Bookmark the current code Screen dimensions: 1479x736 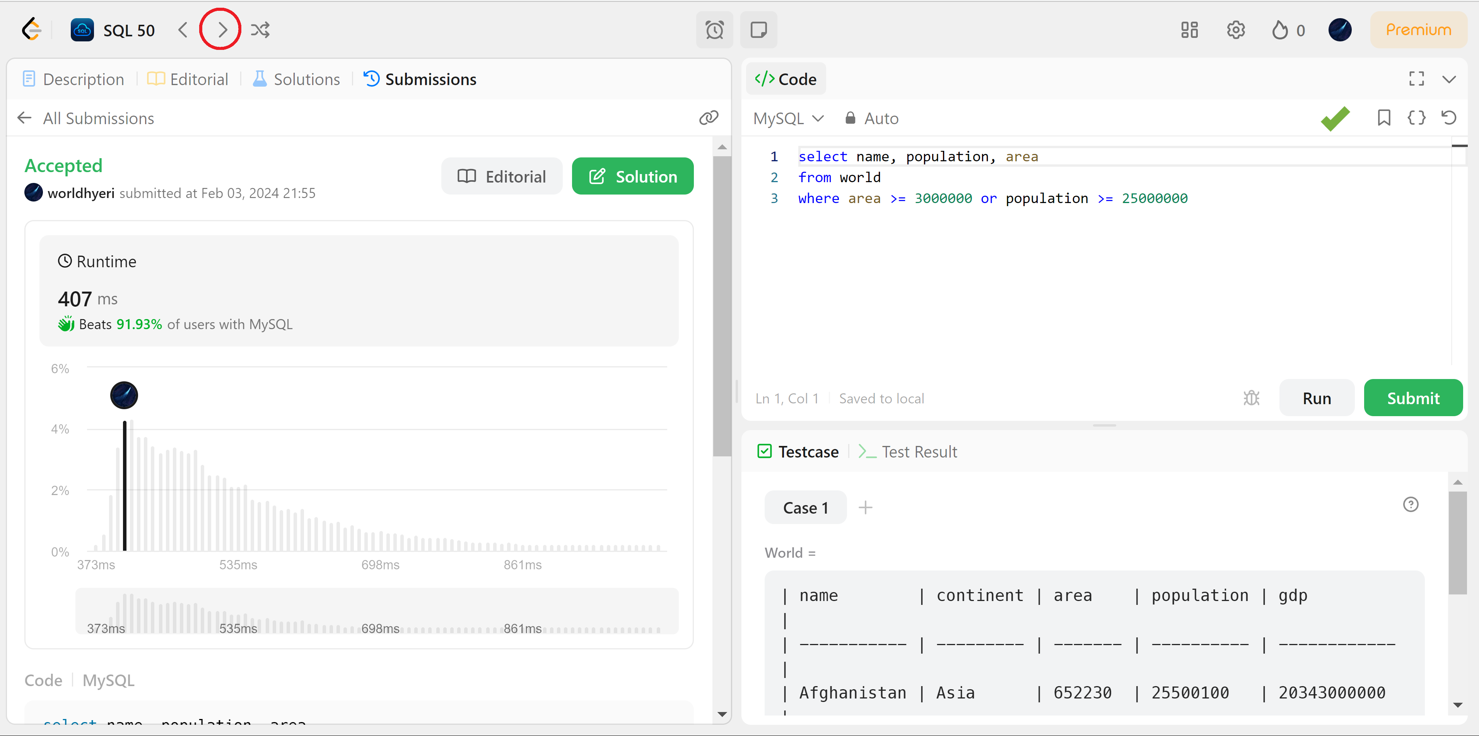pos(1384,118)
